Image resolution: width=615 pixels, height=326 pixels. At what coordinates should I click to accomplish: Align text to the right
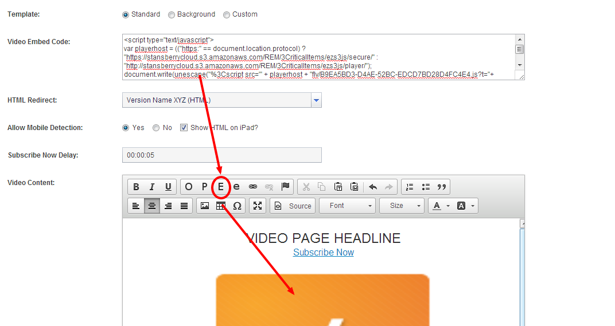point(168,206)
